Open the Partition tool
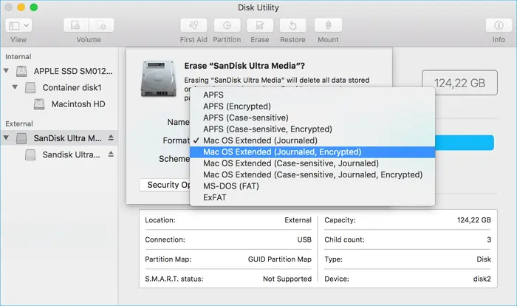Viewport: 517px width, 306px height. point(227,25)
